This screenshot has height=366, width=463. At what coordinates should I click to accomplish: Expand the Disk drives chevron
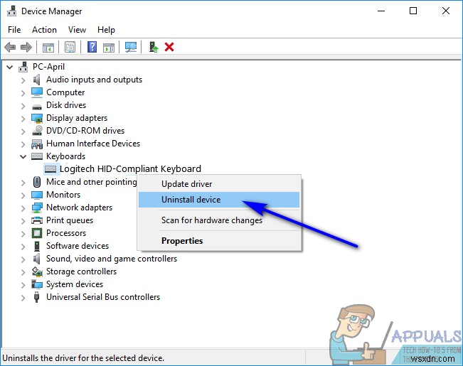pos(23,106)
